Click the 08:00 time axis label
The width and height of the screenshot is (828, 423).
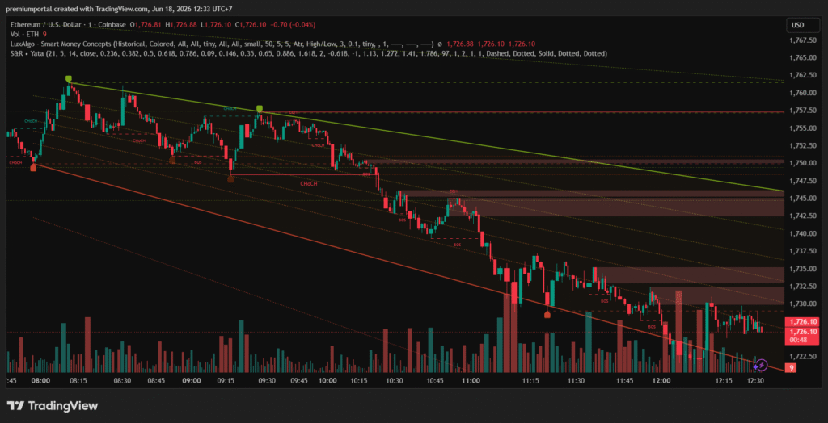[x=40, y=380]
